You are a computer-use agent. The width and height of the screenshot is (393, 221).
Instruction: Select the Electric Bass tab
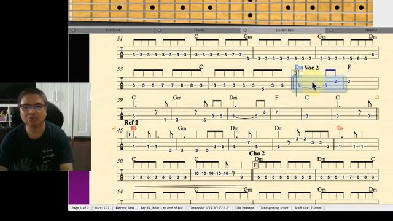[x=285, y=30]
